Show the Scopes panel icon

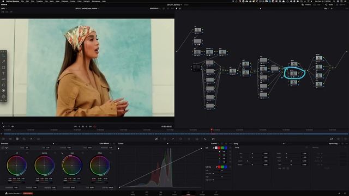338,139
